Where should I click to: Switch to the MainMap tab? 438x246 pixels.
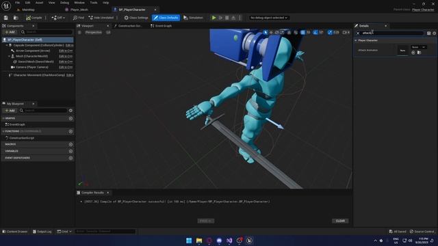click(x=28, y=10)
